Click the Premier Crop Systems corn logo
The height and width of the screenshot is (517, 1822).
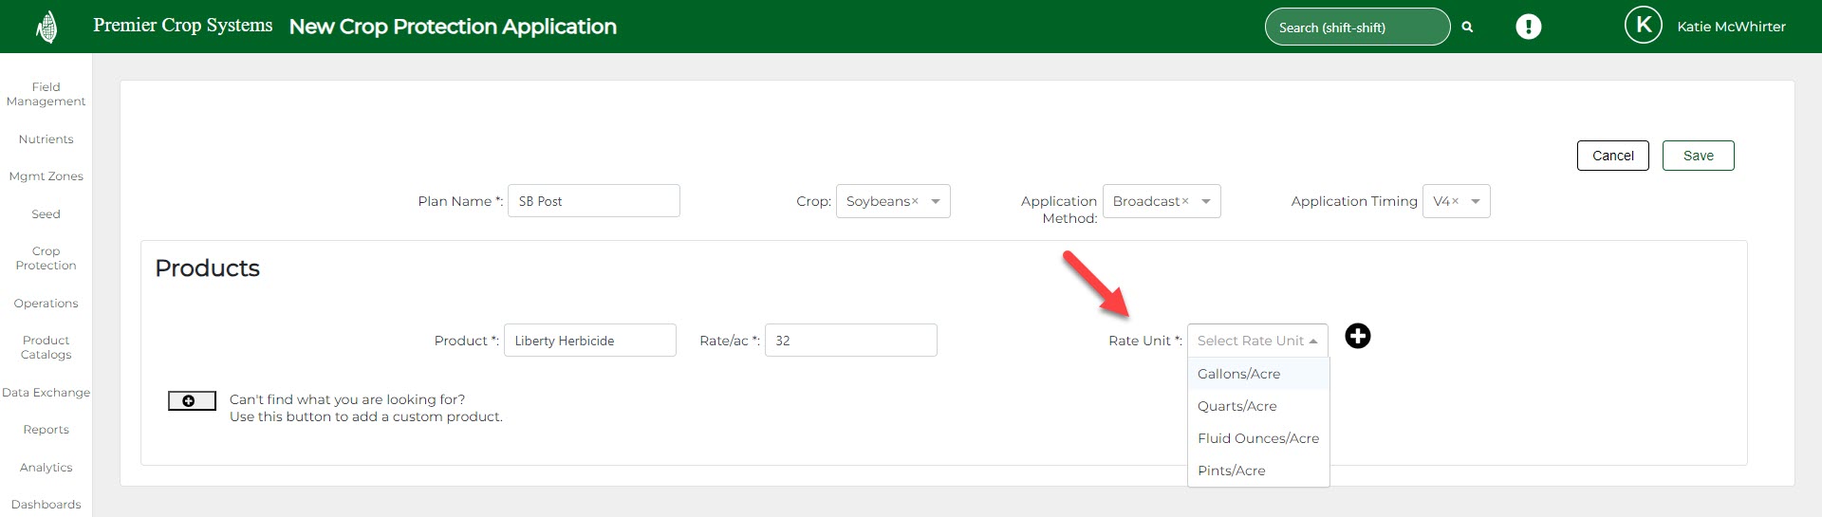point(46,28)
